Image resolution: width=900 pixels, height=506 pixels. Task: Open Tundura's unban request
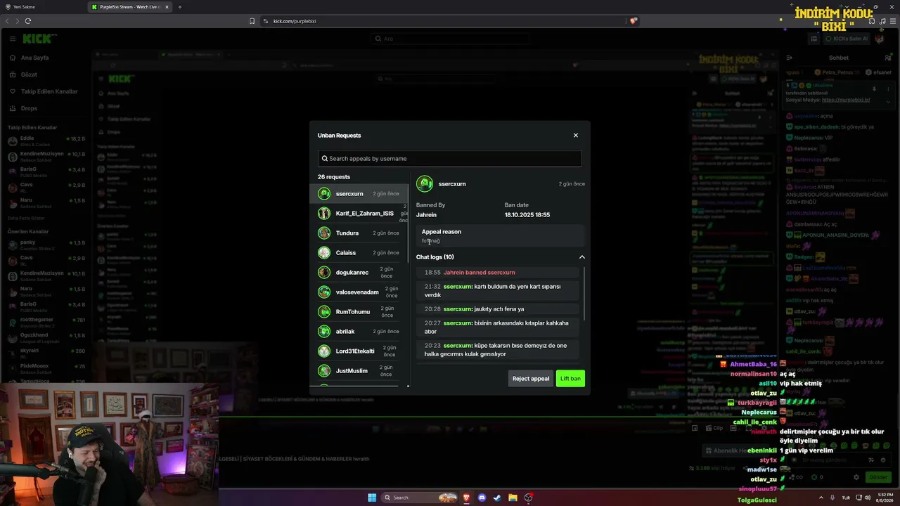359,233
